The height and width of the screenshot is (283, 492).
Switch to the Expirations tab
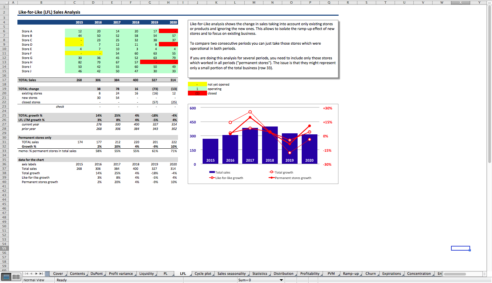[x=392, y=274]
